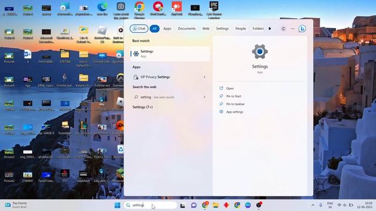
Task: Click Pin to Start option
Action: [x=234, y=96]
